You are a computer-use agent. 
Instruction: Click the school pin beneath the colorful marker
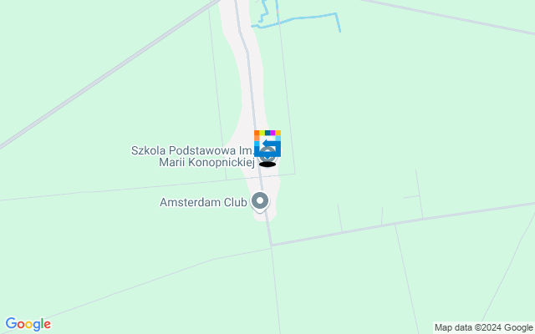(267, 158)
